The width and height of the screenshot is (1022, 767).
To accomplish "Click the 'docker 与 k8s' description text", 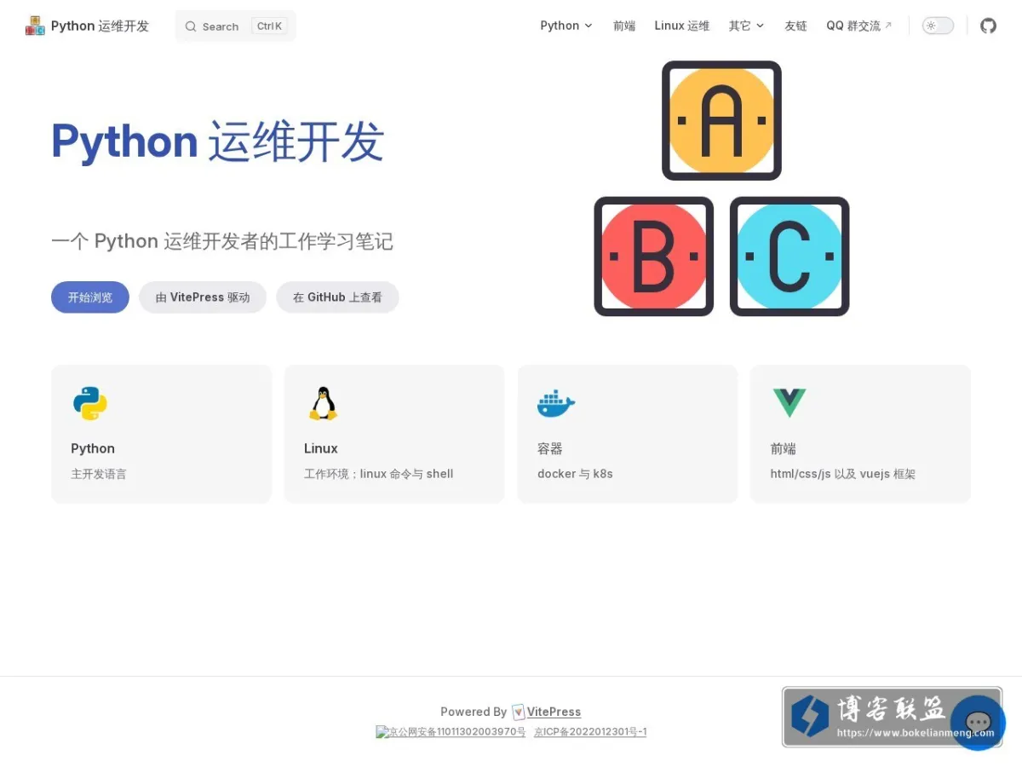I will [575, 474].
